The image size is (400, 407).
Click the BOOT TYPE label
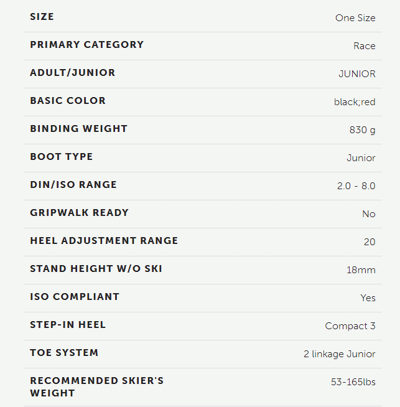62,157
